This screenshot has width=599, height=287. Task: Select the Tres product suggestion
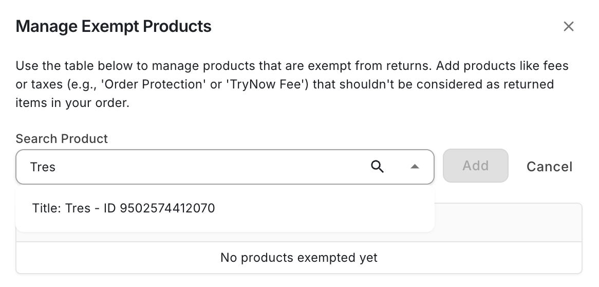pos(123,208)
